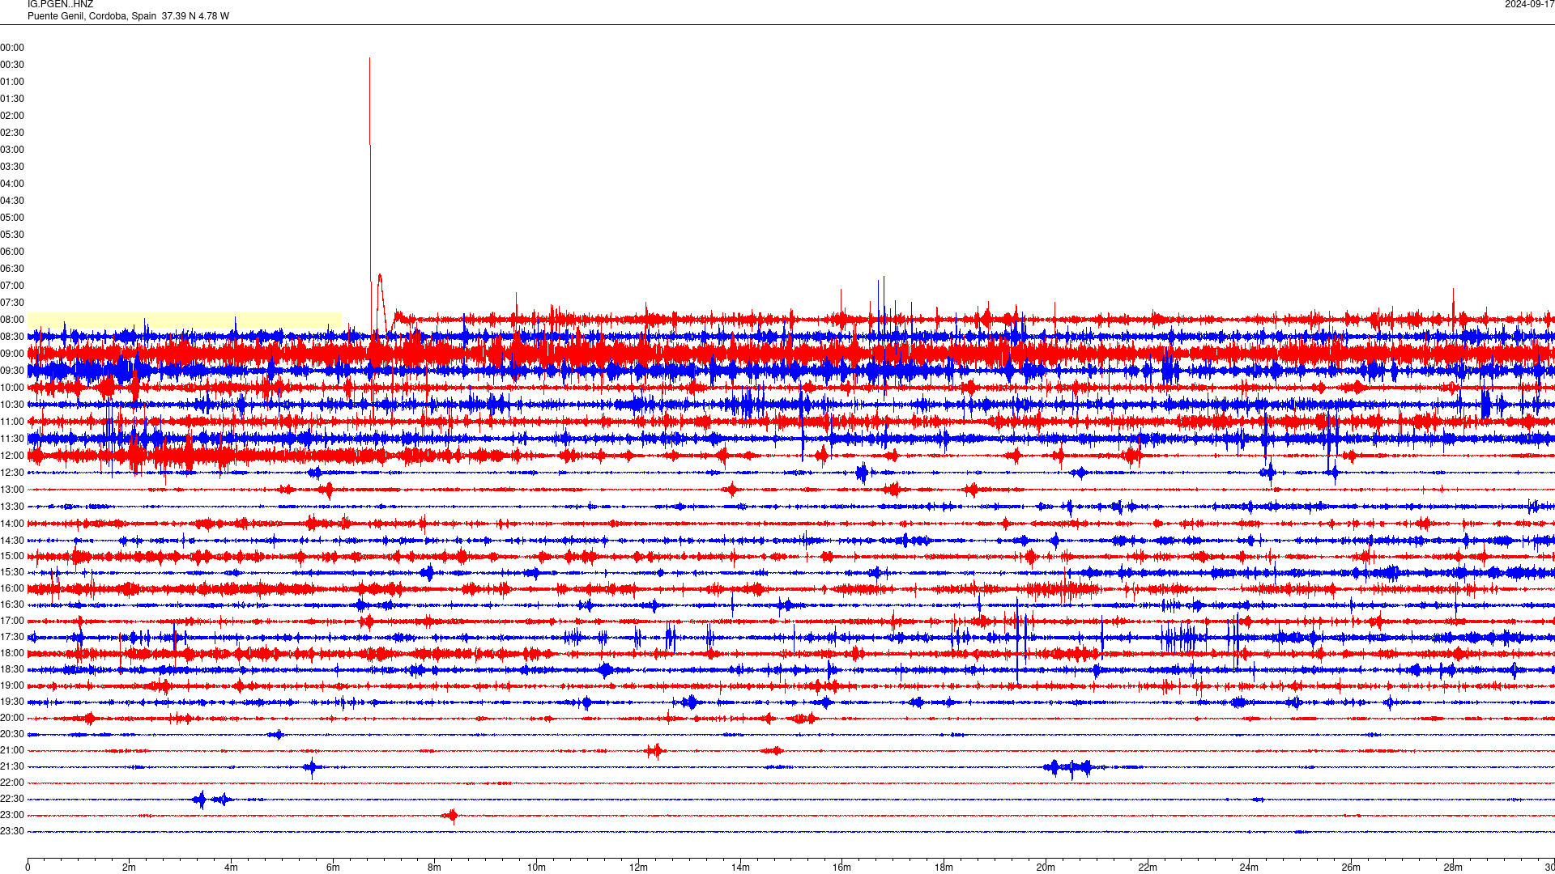Select the 09:30 time row label
This screenshot has width=1555, height=874.
pyautogui.click(x=12, y=371)
